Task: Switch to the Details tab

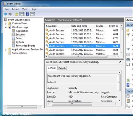Action: point(62,68)
